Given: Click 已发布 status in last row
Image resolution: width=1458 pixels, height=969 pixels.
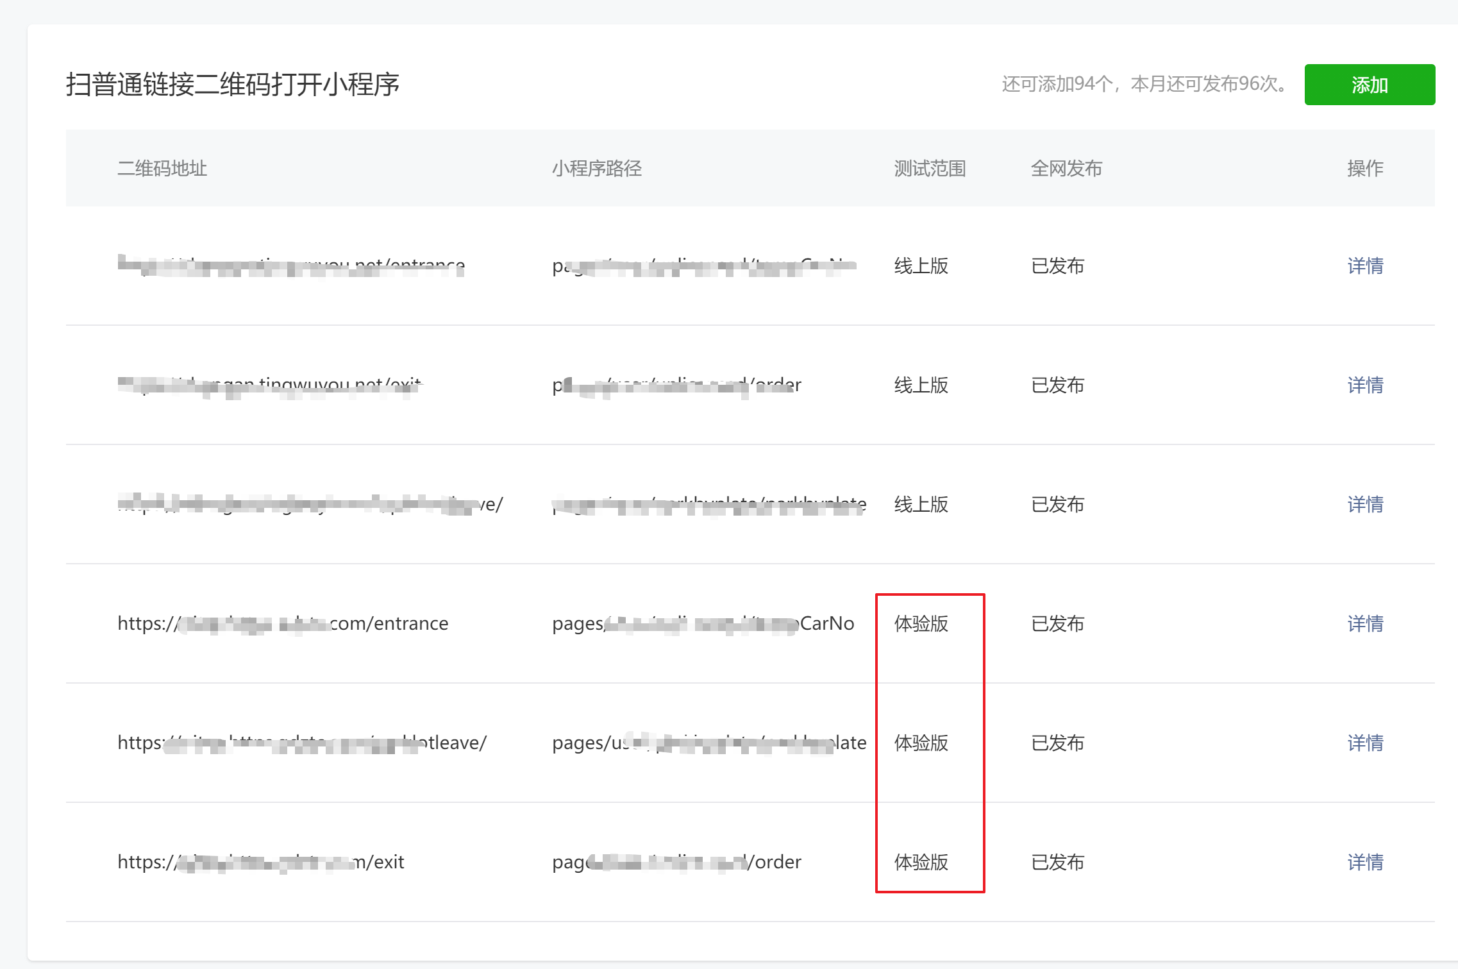Looking at the screenshot, I should click(1057, 862).
